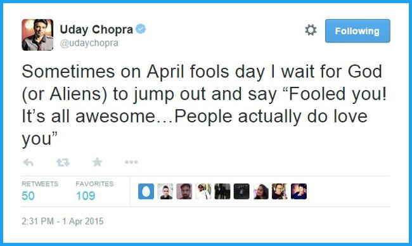Open Uday Chopra profile picture
This screenshot has height=246, width=412.
point(37,35)
